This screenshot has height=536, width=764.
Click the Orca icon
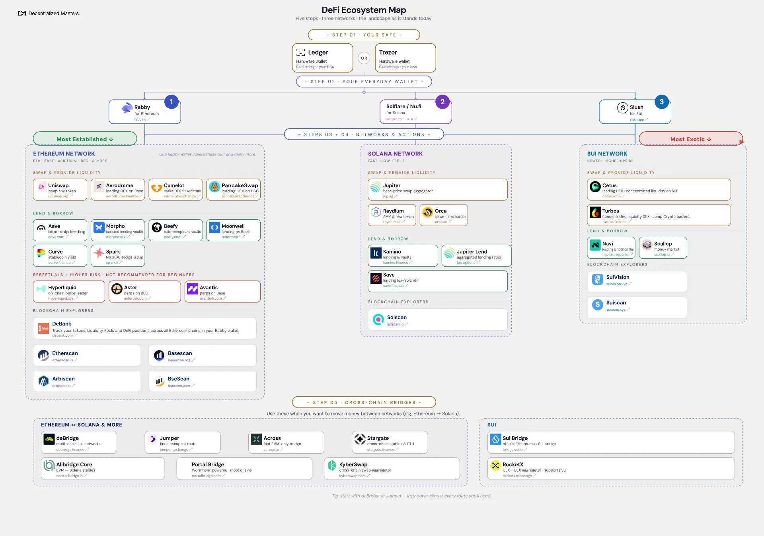[428, 212]
